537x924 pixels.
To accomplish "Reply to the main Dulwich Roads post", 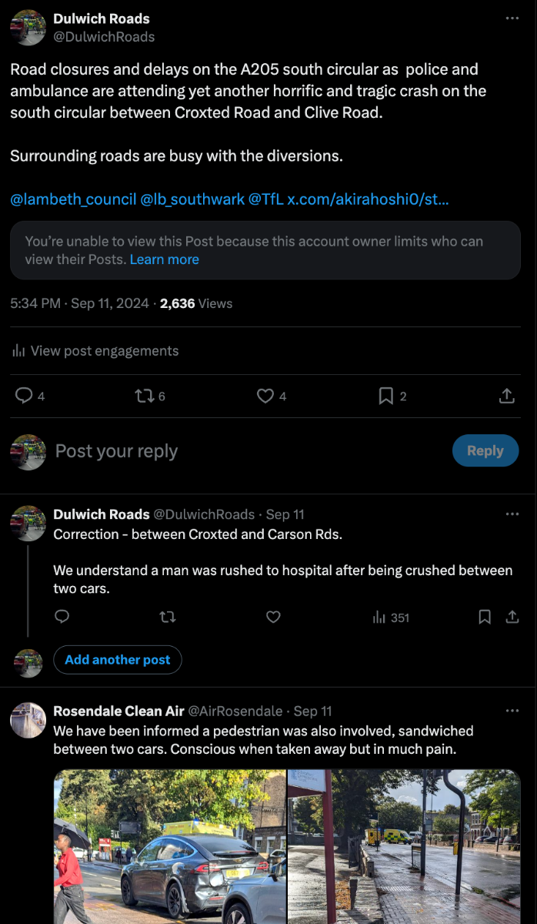I will coord(25,396).
